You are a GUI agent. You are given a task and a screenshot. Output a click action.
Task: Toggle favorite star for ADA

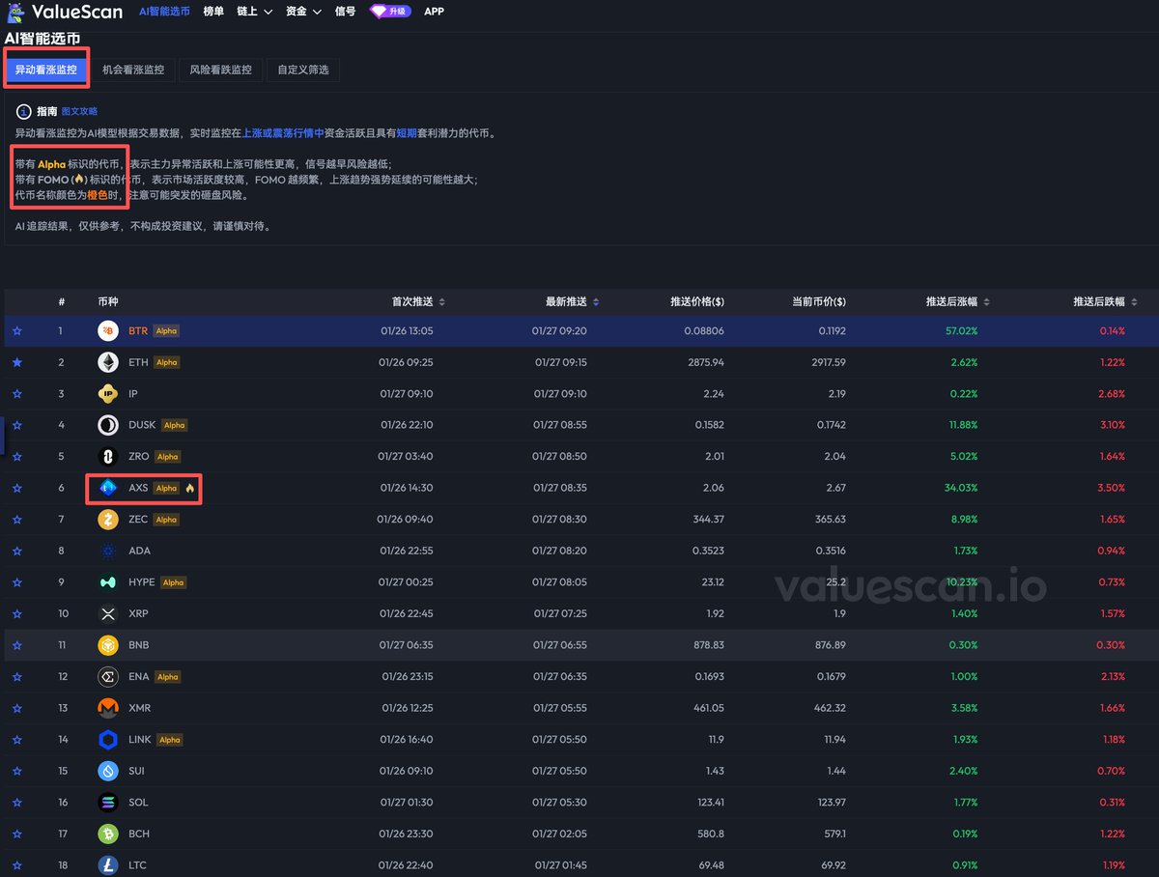click(16, 551)
